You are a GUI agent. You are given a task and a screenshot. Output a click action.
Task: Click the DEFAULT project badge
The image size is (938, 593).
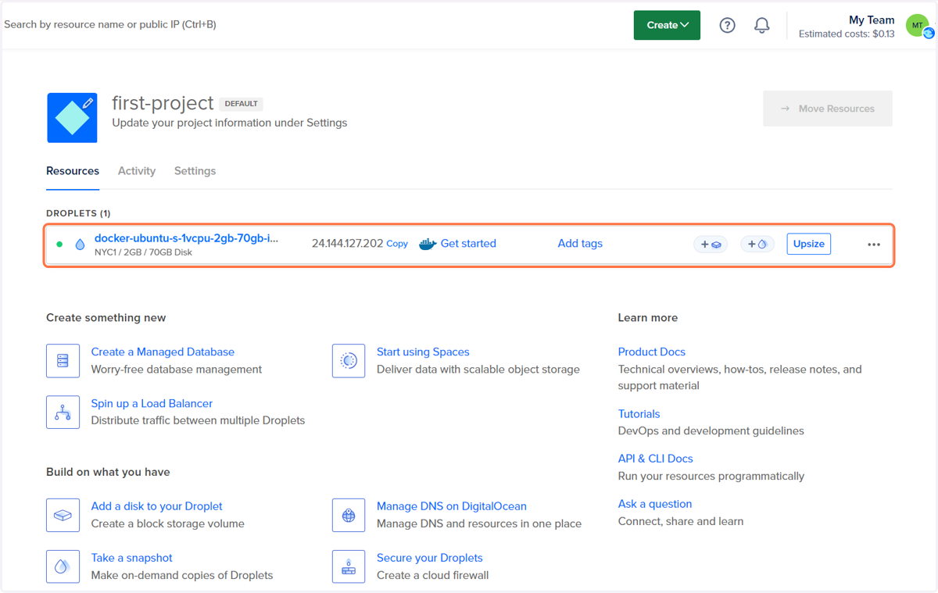pyautogui.click(x=241, y=104)
